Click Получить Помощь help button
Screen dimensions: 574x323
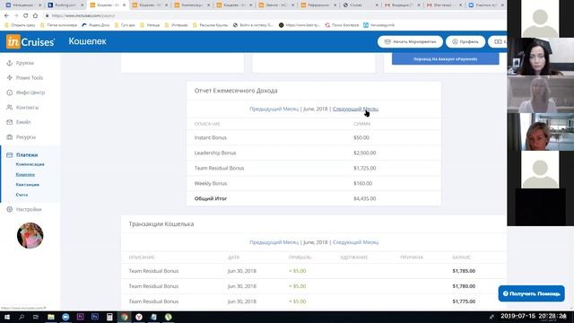(531, 293)
